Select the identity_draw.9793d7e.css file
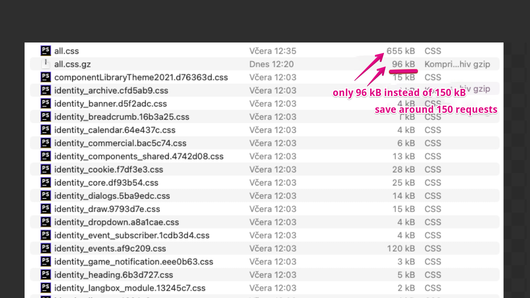The width and height of the screenshot is (530, 298). point(107,209)
